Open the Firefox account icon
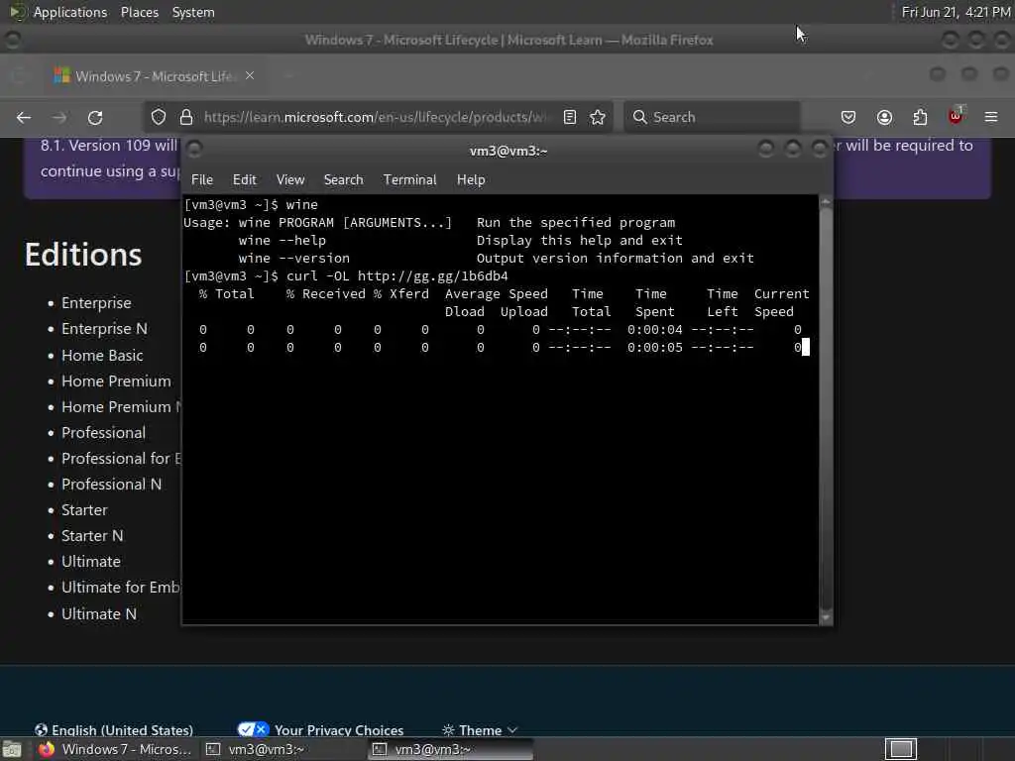Image resolution: width=1015 pixels, height=761 pixels. point(884,117)
